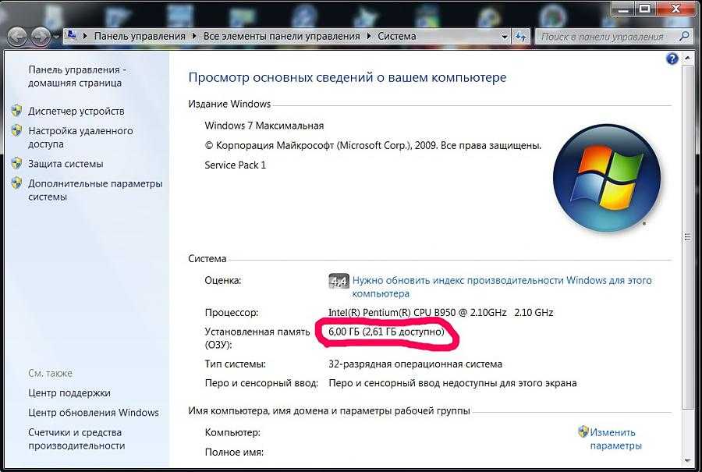The image size is (702, 472).
Task: Minimize the window
Action: tap(622, 9)
